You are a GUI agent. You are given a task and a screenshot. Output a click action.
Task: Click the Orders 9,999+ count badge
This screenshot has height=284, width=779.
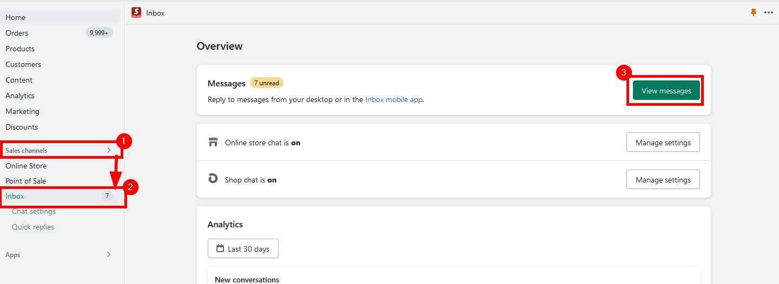coord(98,33)
